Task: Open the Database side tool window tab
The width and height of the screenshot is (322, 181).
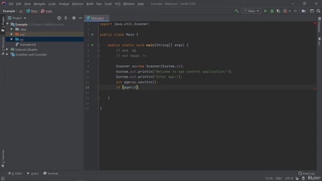Action: point(319,25)
